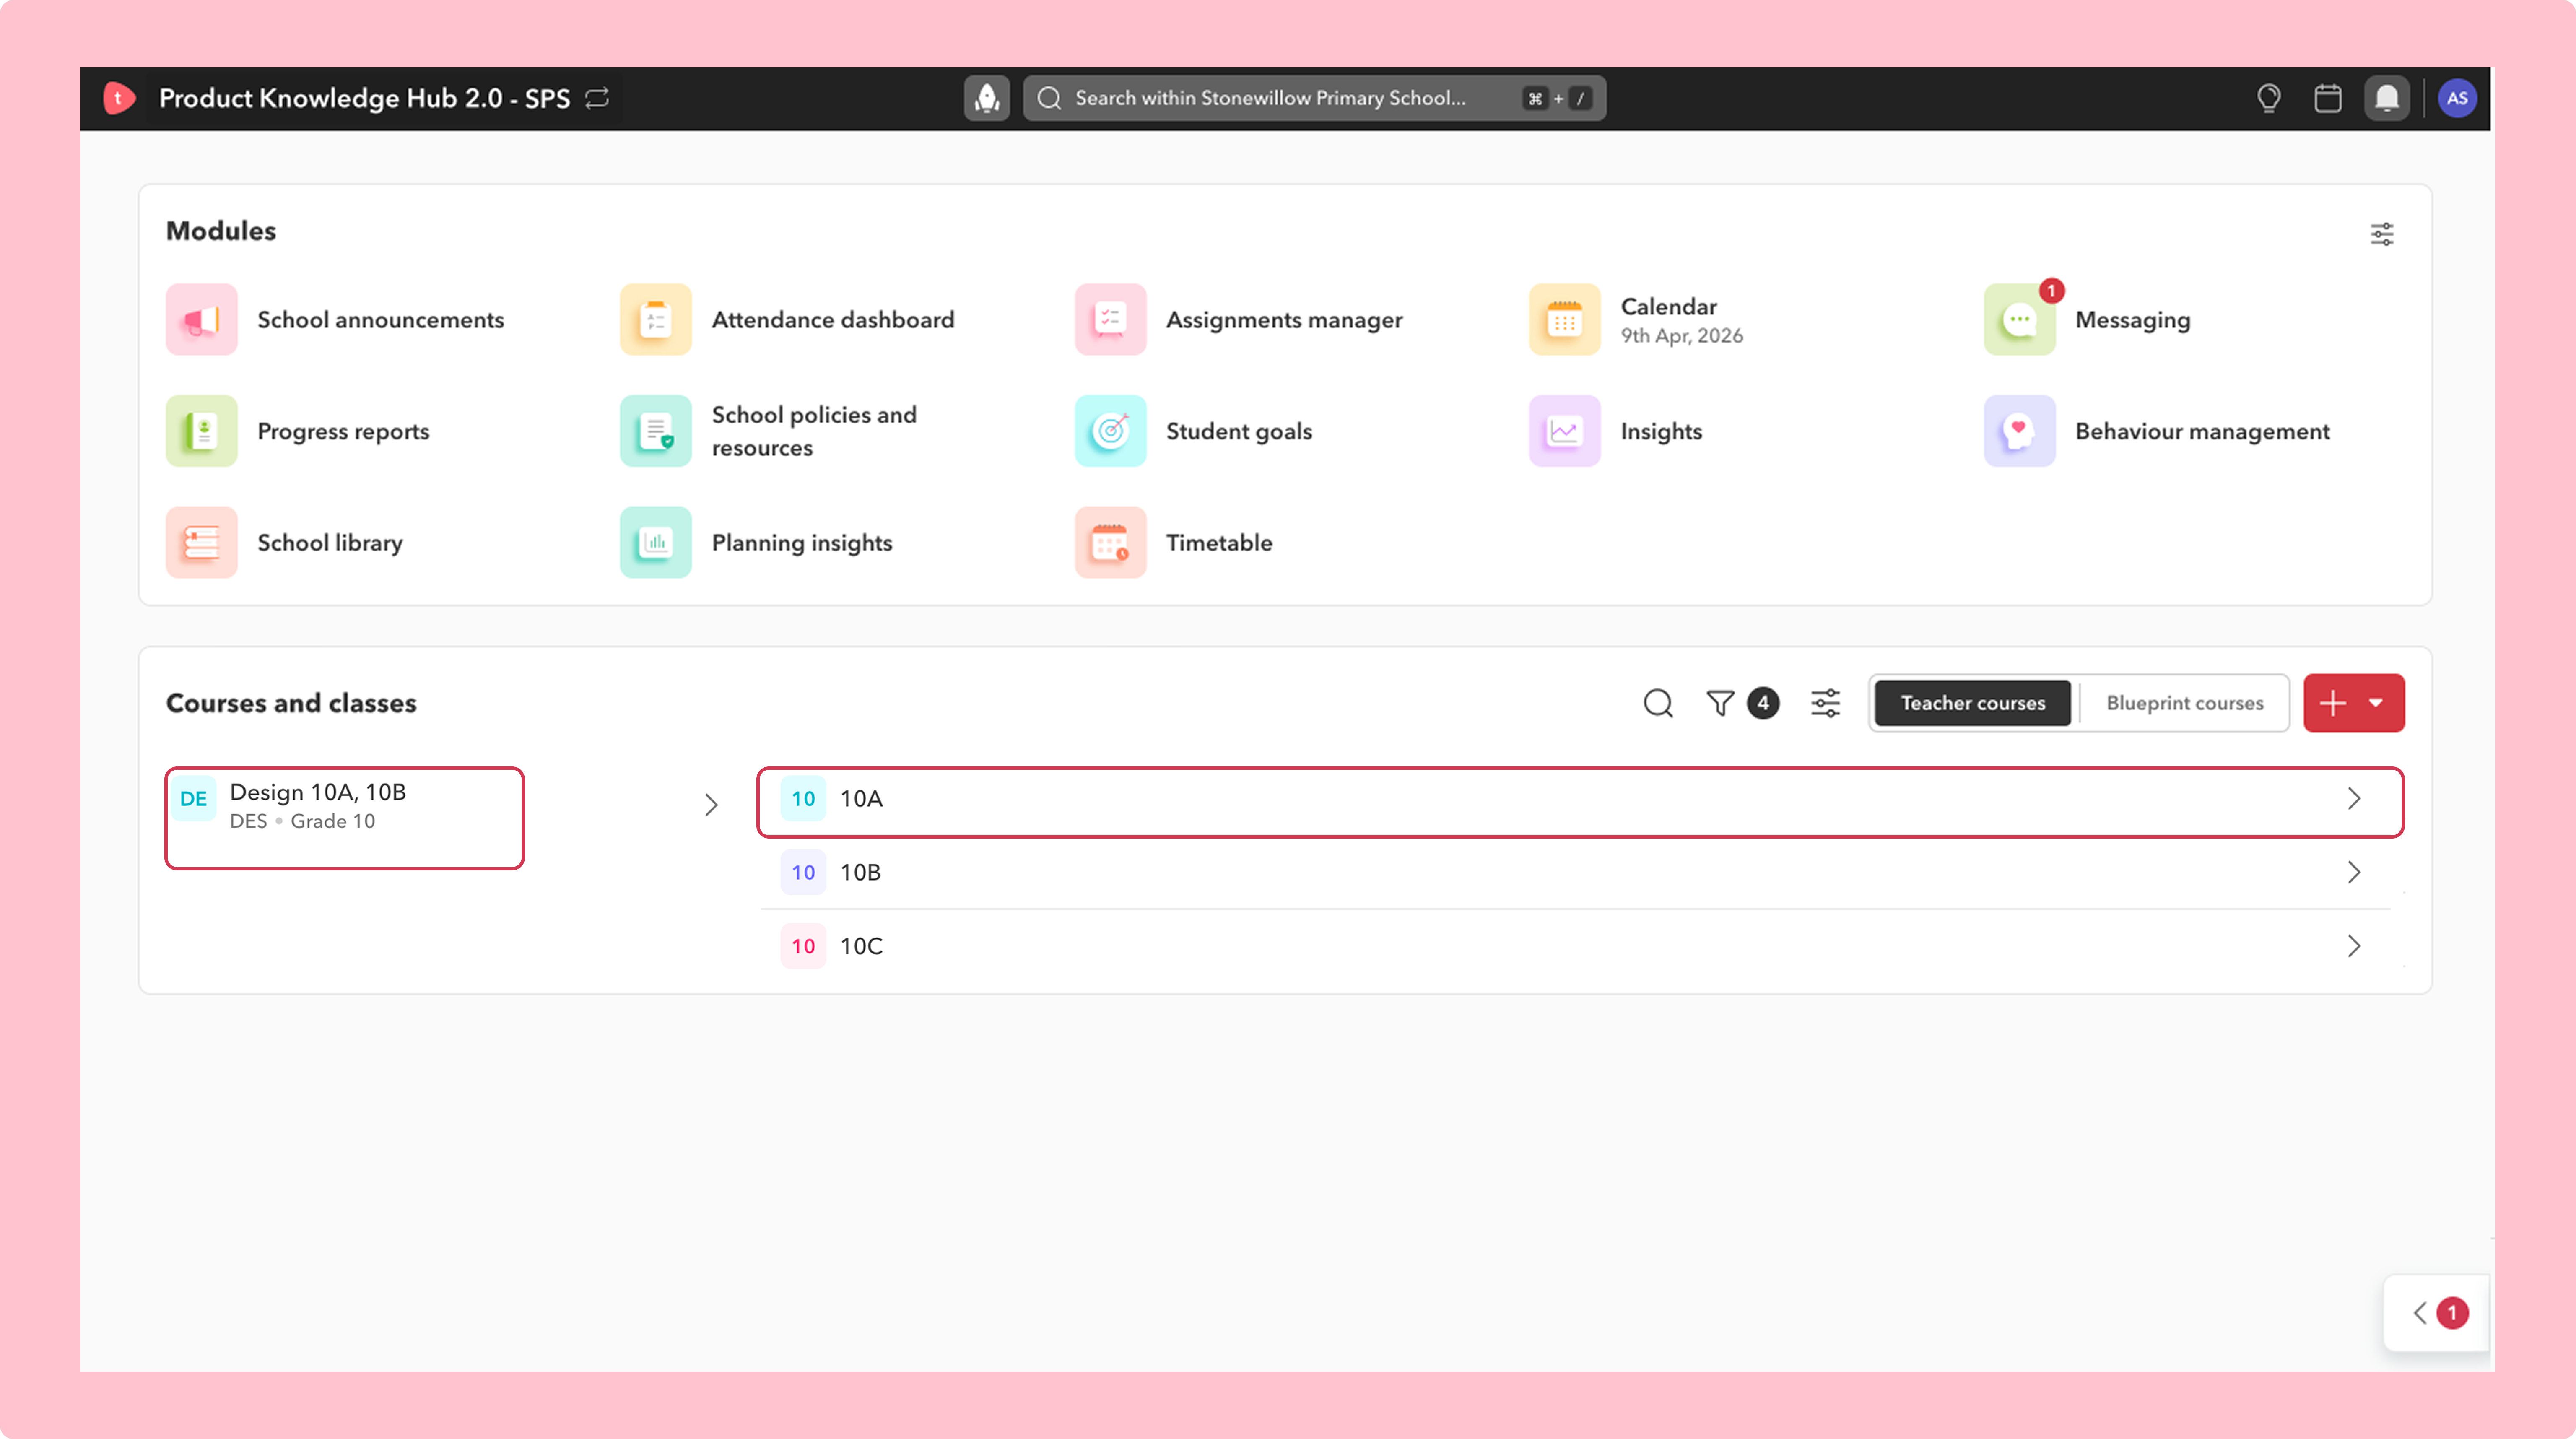The height and width of the screenshot is (1439, 2576).
Task: Open Behaviour management module link
Action: coord(2202,431)
